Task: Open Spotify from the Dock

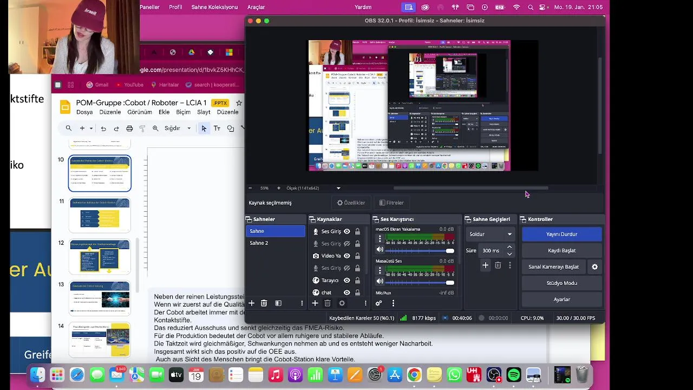Action: click(514, 374)
